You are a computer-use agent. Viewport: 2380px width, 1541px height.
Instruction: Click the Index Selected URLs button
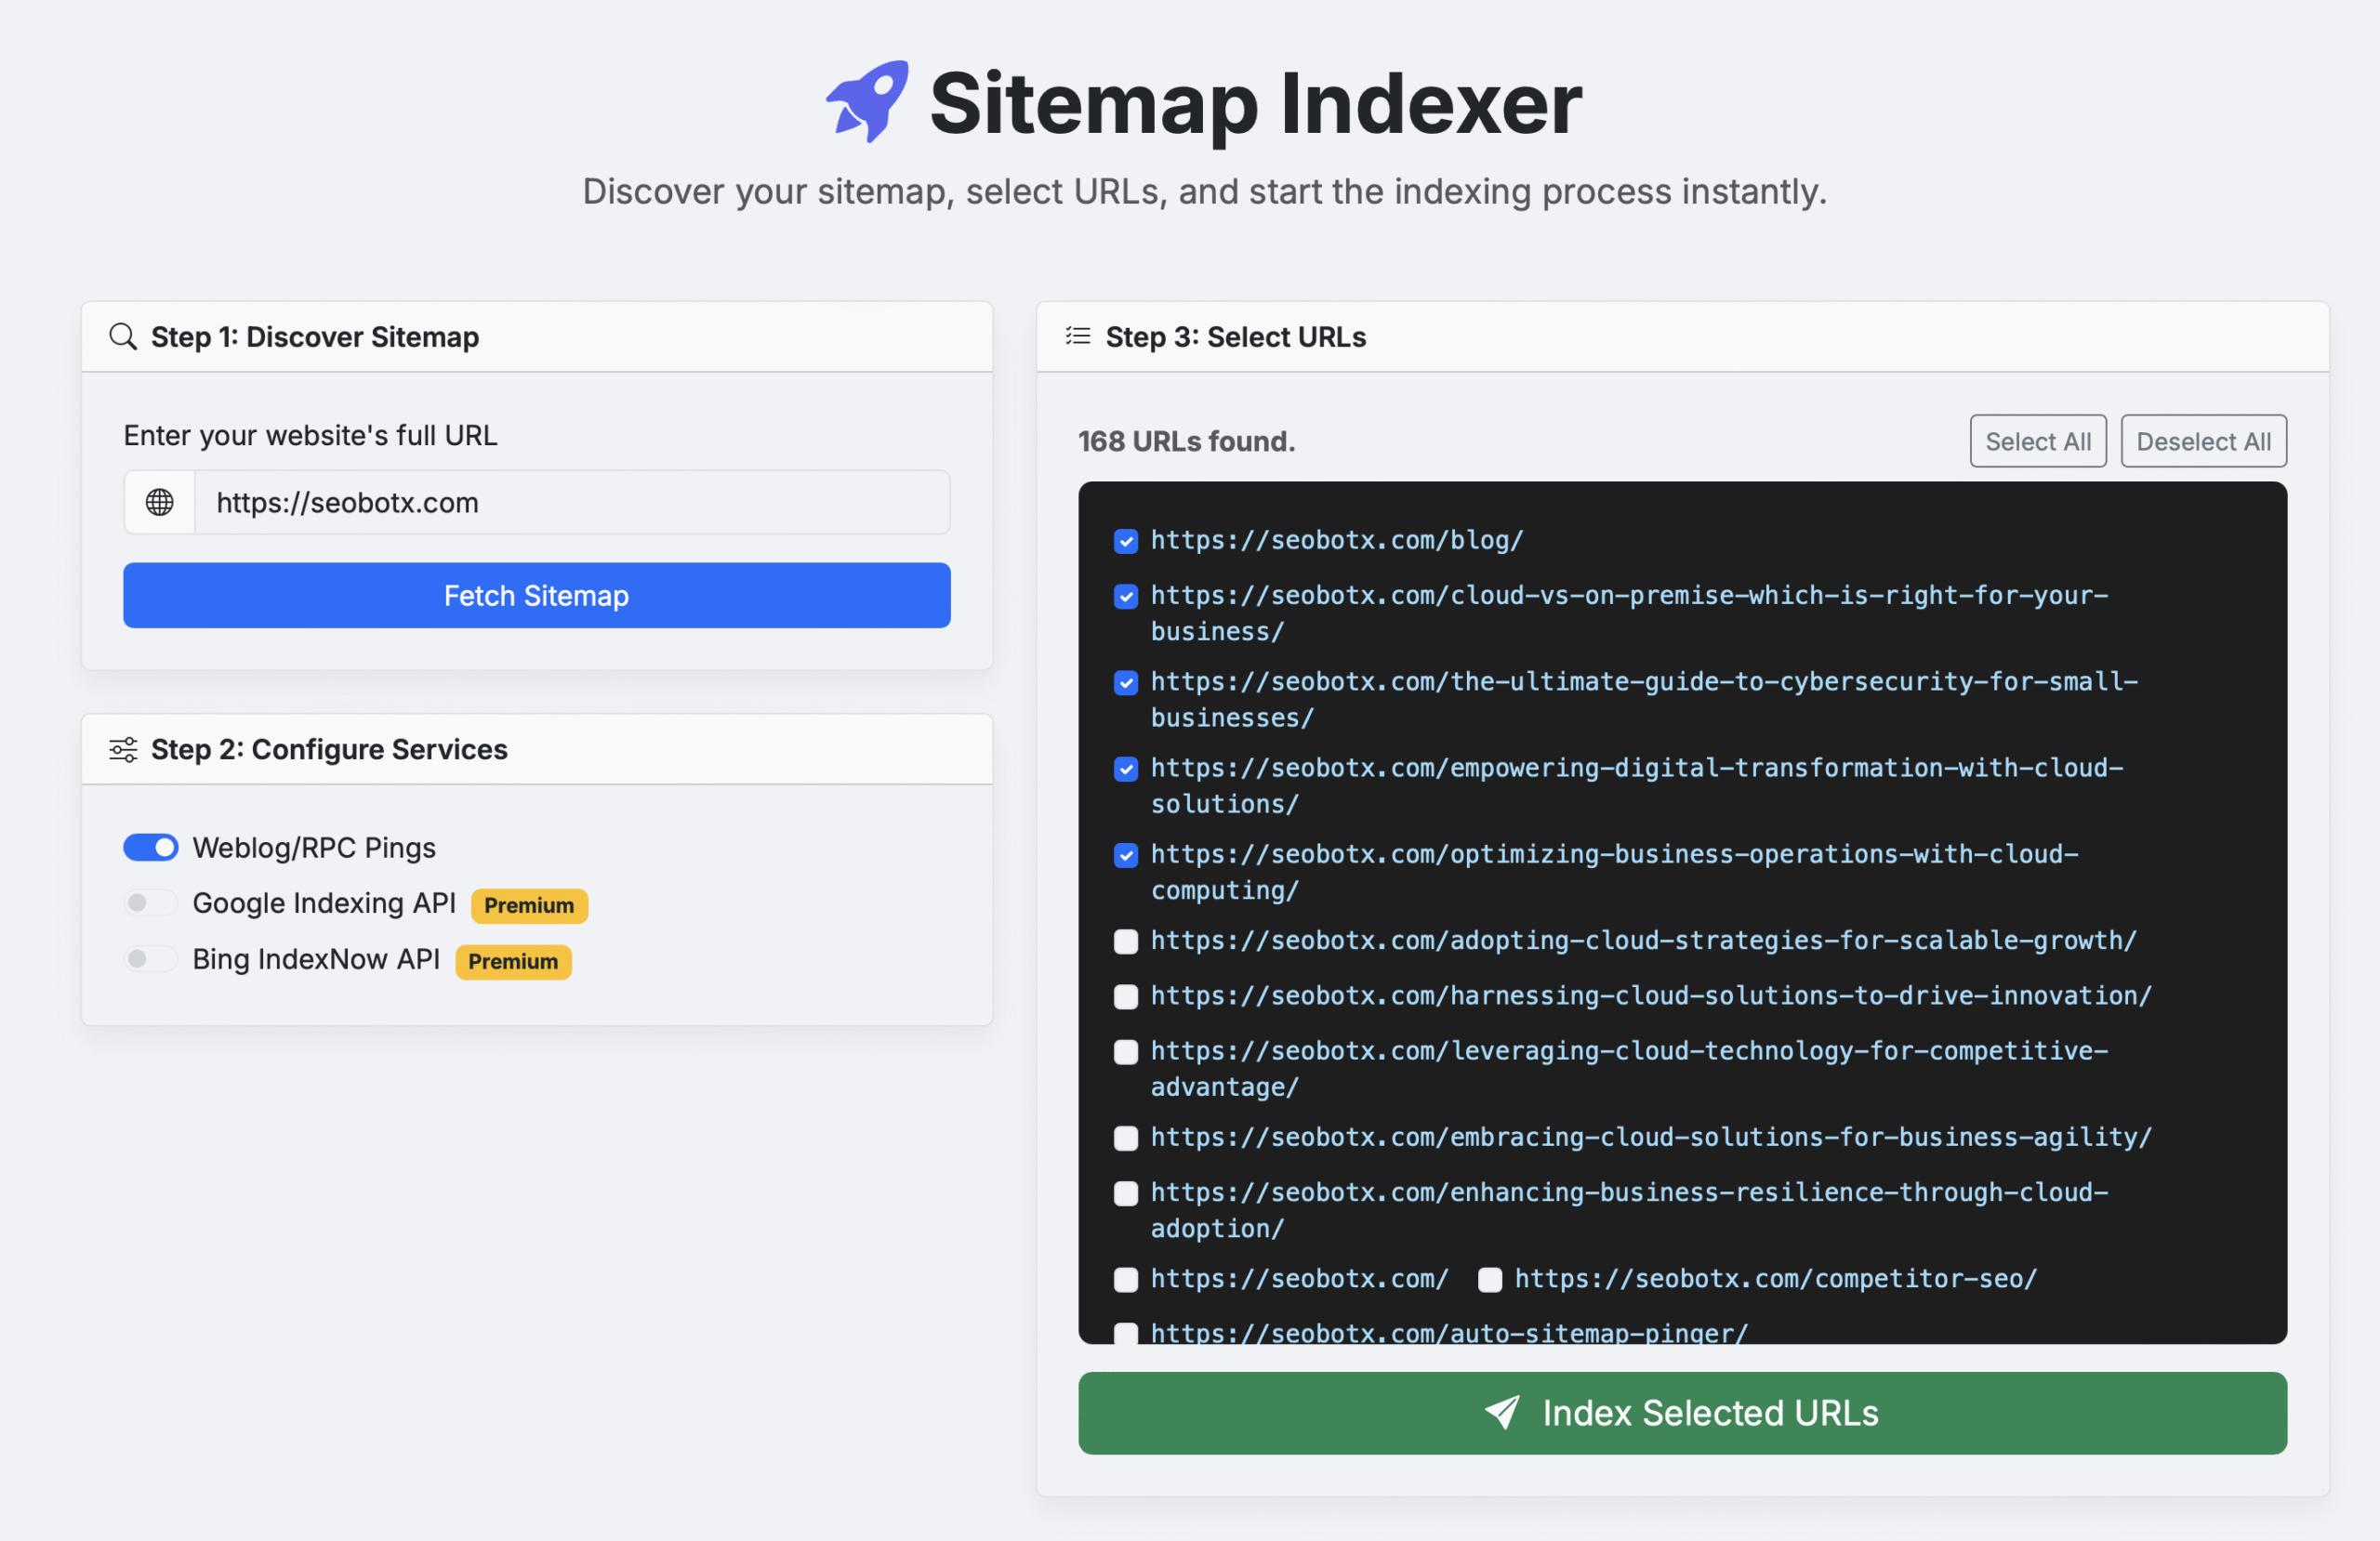(1683, 1413)
